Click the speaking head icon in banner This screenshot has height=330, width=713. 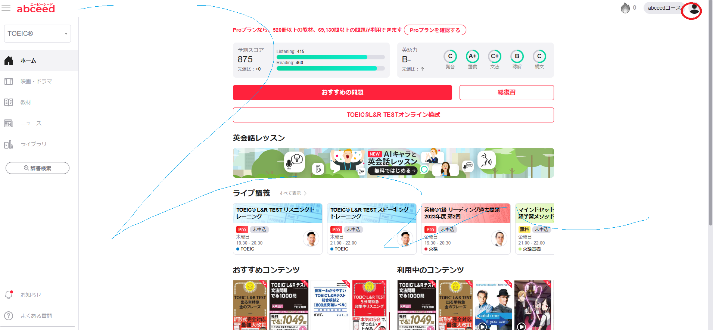(x=486, y=160)
